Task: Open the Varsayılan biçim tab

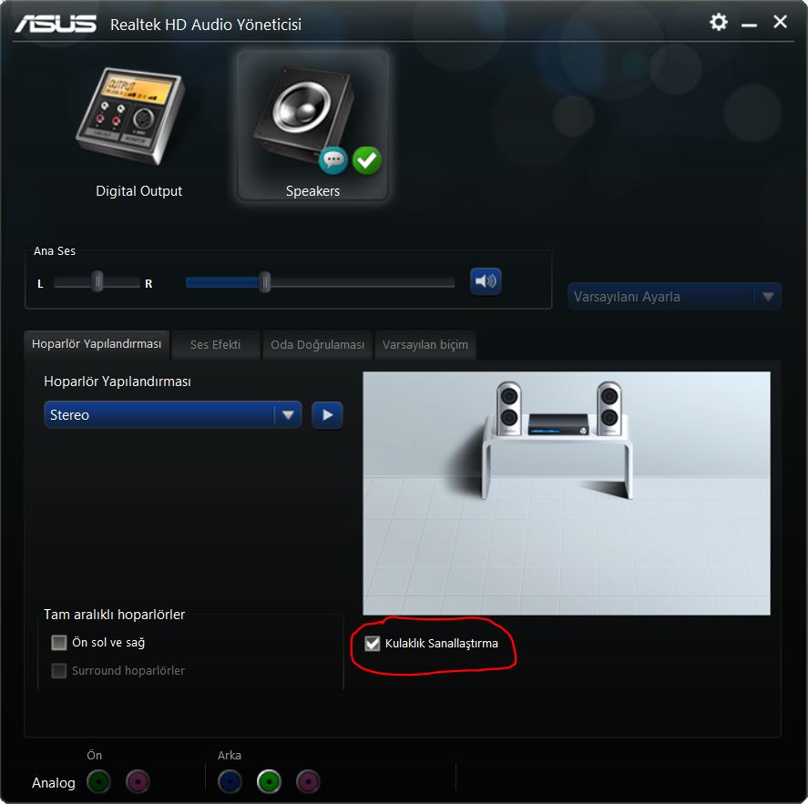Action: 425,344
